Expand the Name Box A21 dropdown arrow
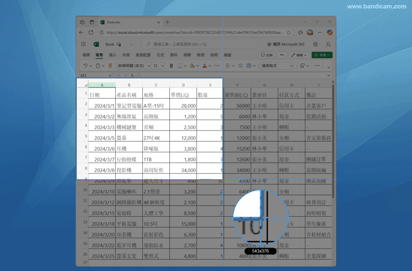The width and height of the screenshot is (412, 271). [110, 76]
